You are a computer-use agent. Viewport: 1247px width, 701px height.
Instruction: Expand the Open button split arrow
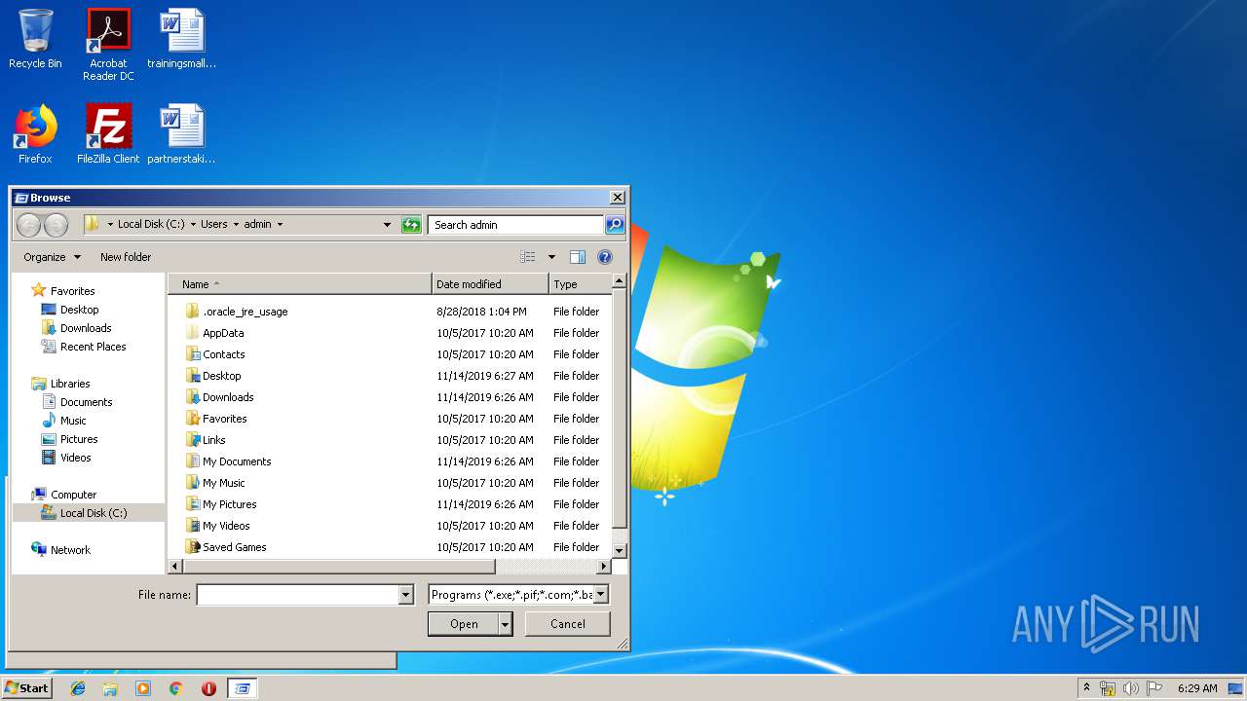click(x=506, y=624)
